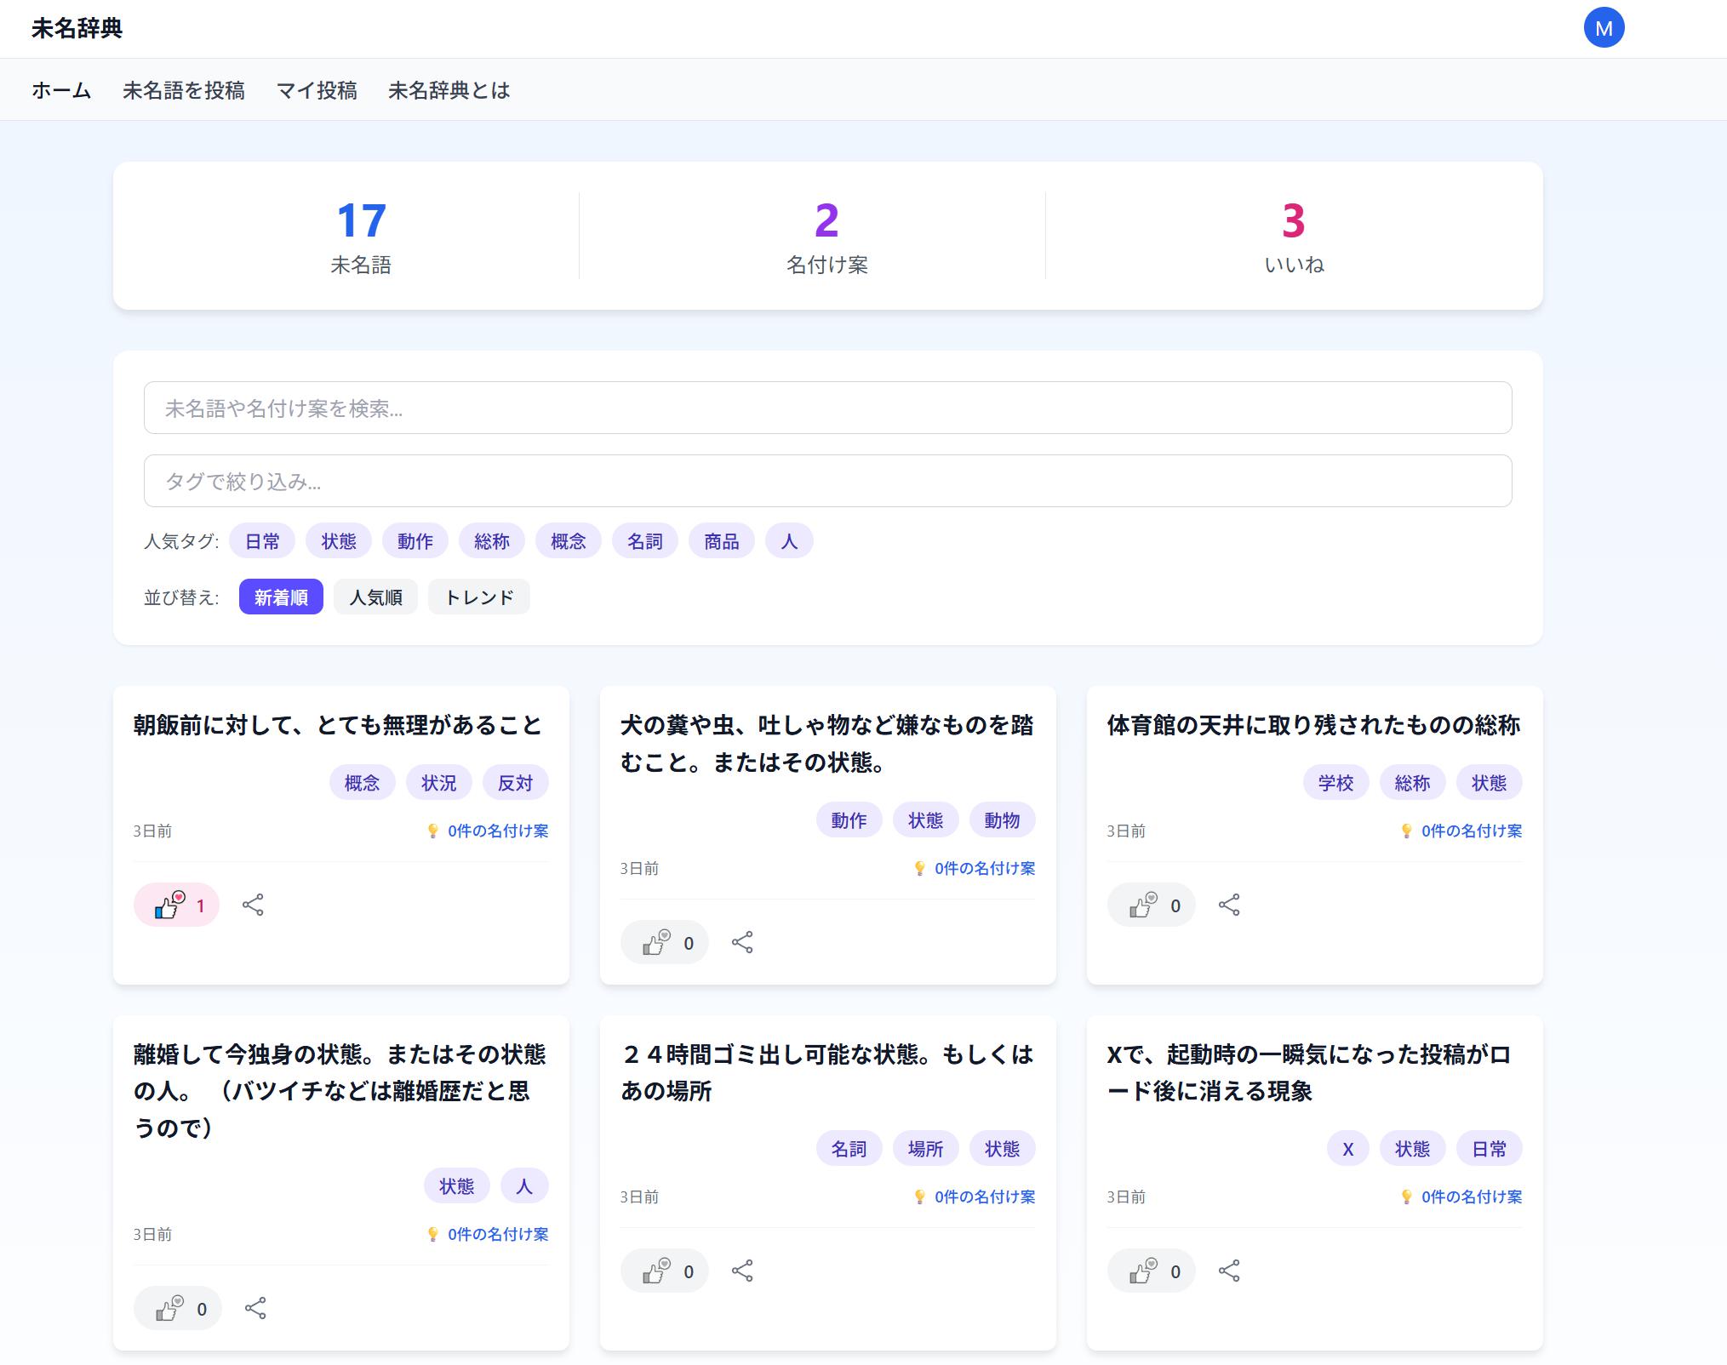The width and height of the screenshot is (1727, 1365).
Task: Focus the 未名語や名付け案を検索 search field
Action: click(x=827, y=408)
